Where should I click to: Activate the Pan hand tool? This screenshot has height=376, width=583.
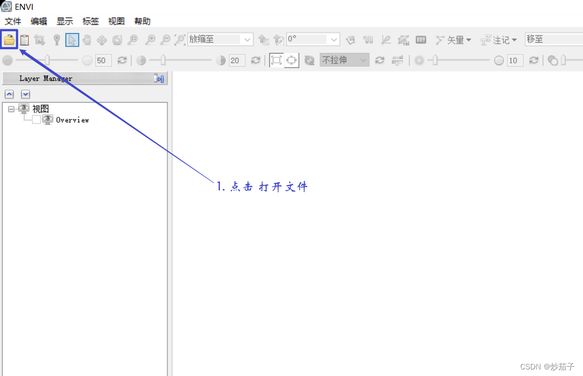[x=87, y=39]
